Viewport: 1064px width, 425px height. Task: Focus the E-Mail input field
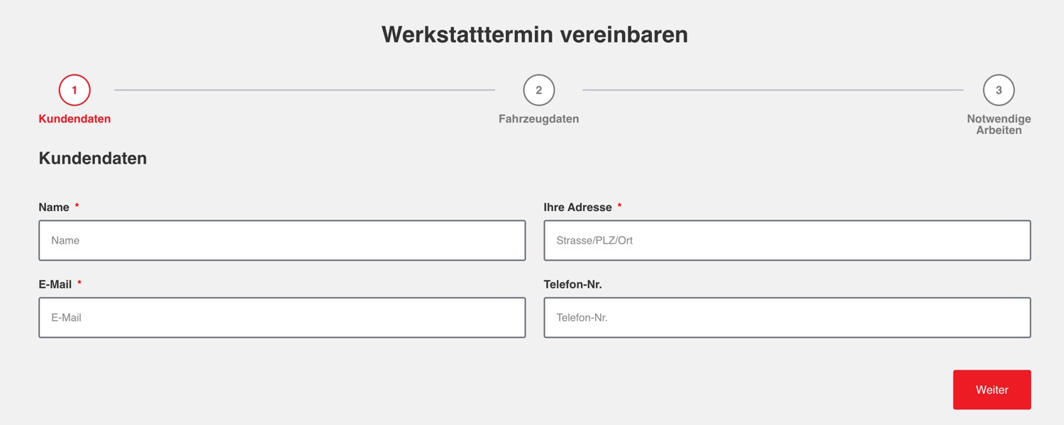tap(282, 317)
